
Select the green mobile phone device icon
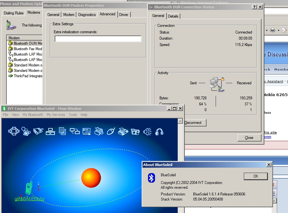[29, 188]
